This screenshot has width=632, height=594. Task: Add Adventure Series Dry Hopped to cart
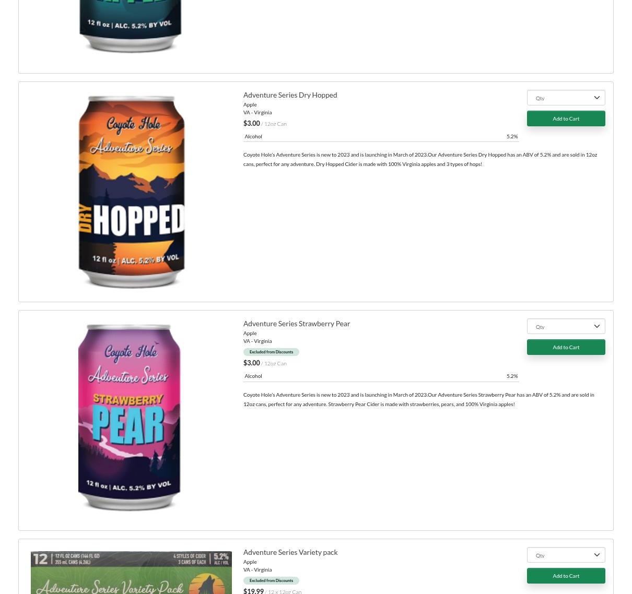pos(566,118)
